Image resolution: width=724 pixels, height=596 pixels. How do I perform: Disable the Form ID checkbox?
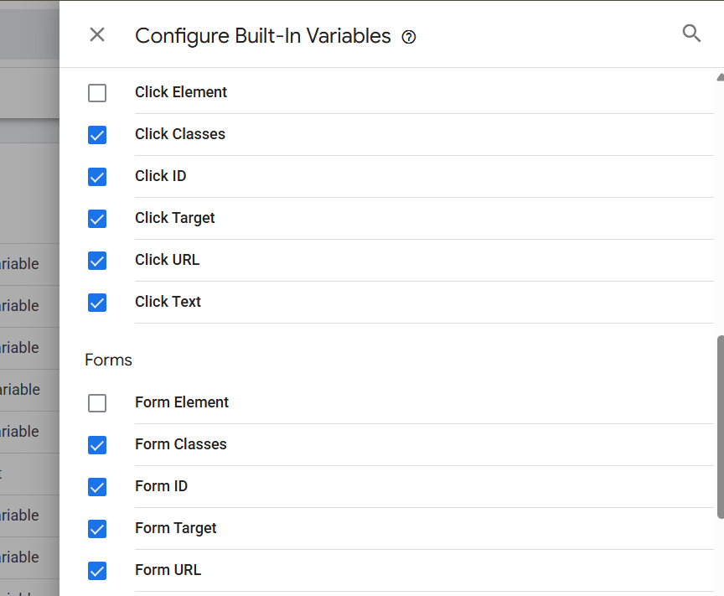click(97, 487)
